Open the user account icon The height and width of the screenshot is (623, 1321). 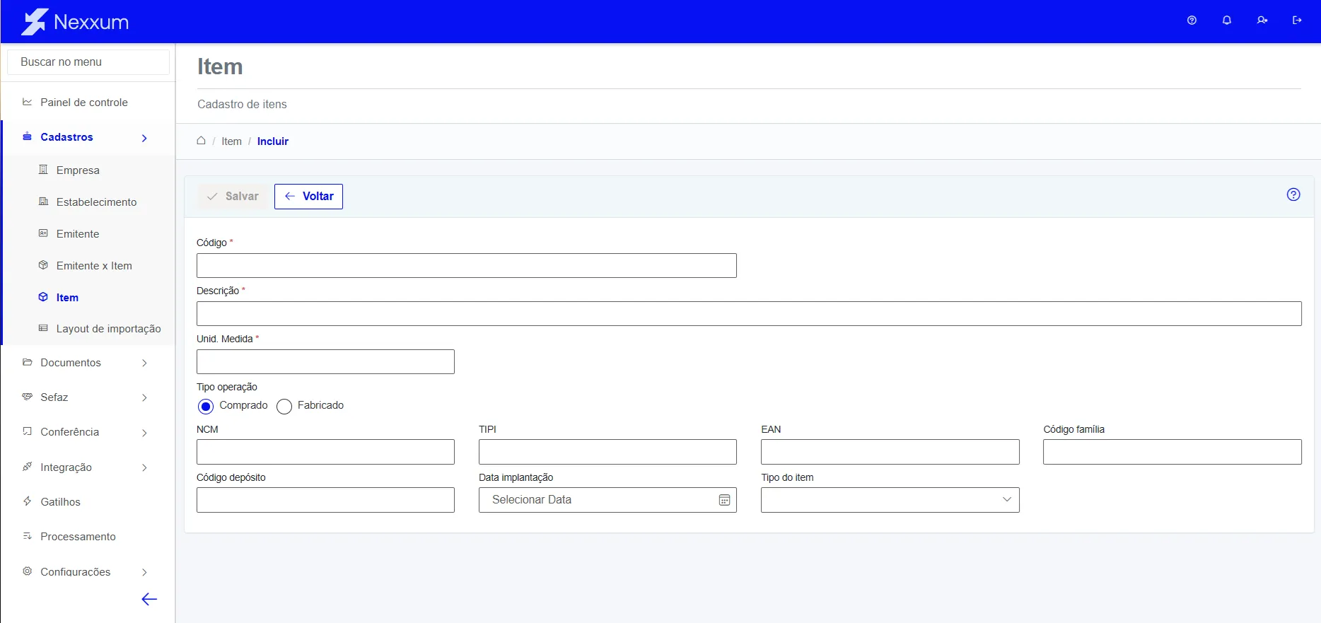pos(1262,21)
